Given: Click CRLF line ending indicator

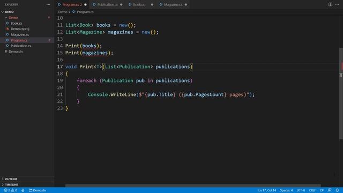Looking at the screenshot, I should pos(312,190).
